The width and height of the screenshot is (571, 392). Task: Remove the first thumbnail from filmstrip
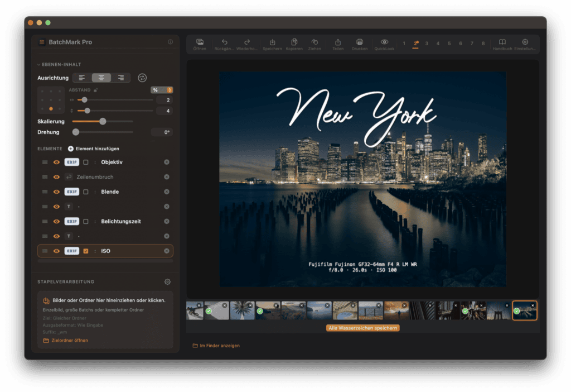pos(199,305)
